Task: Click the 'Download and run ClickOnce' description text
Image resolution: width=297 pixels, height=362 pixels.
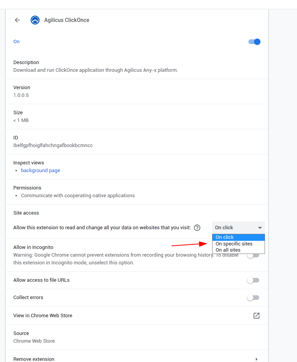Action: (96, 70)
